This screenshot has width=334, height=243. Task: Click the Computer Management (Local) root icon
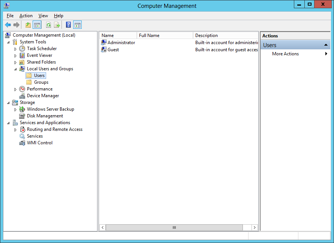pos(8,35)
